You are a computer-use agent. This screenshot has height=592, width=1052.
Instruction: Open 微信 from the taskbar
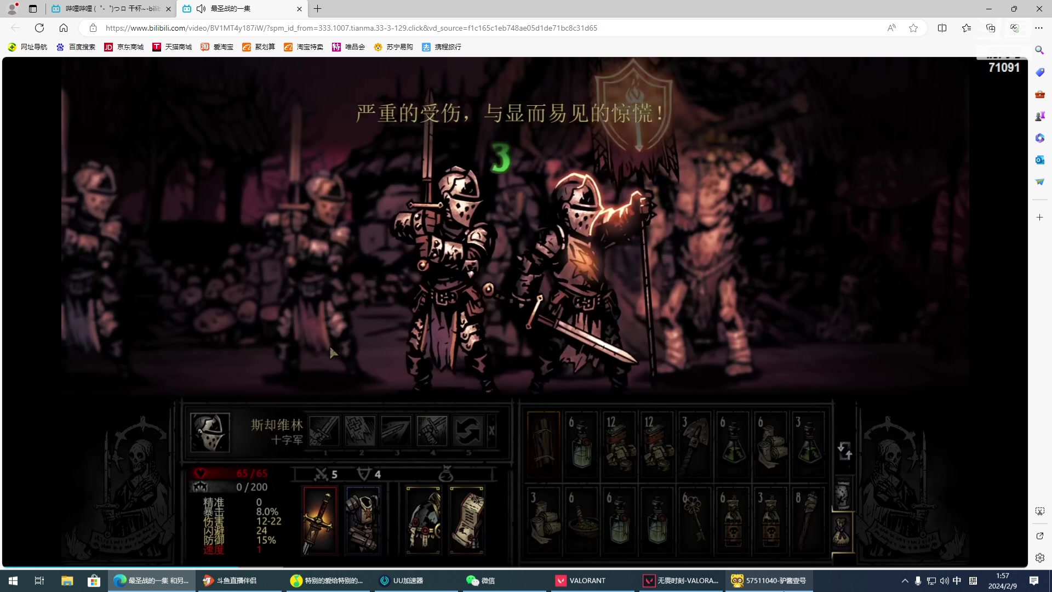click(505, 580)
